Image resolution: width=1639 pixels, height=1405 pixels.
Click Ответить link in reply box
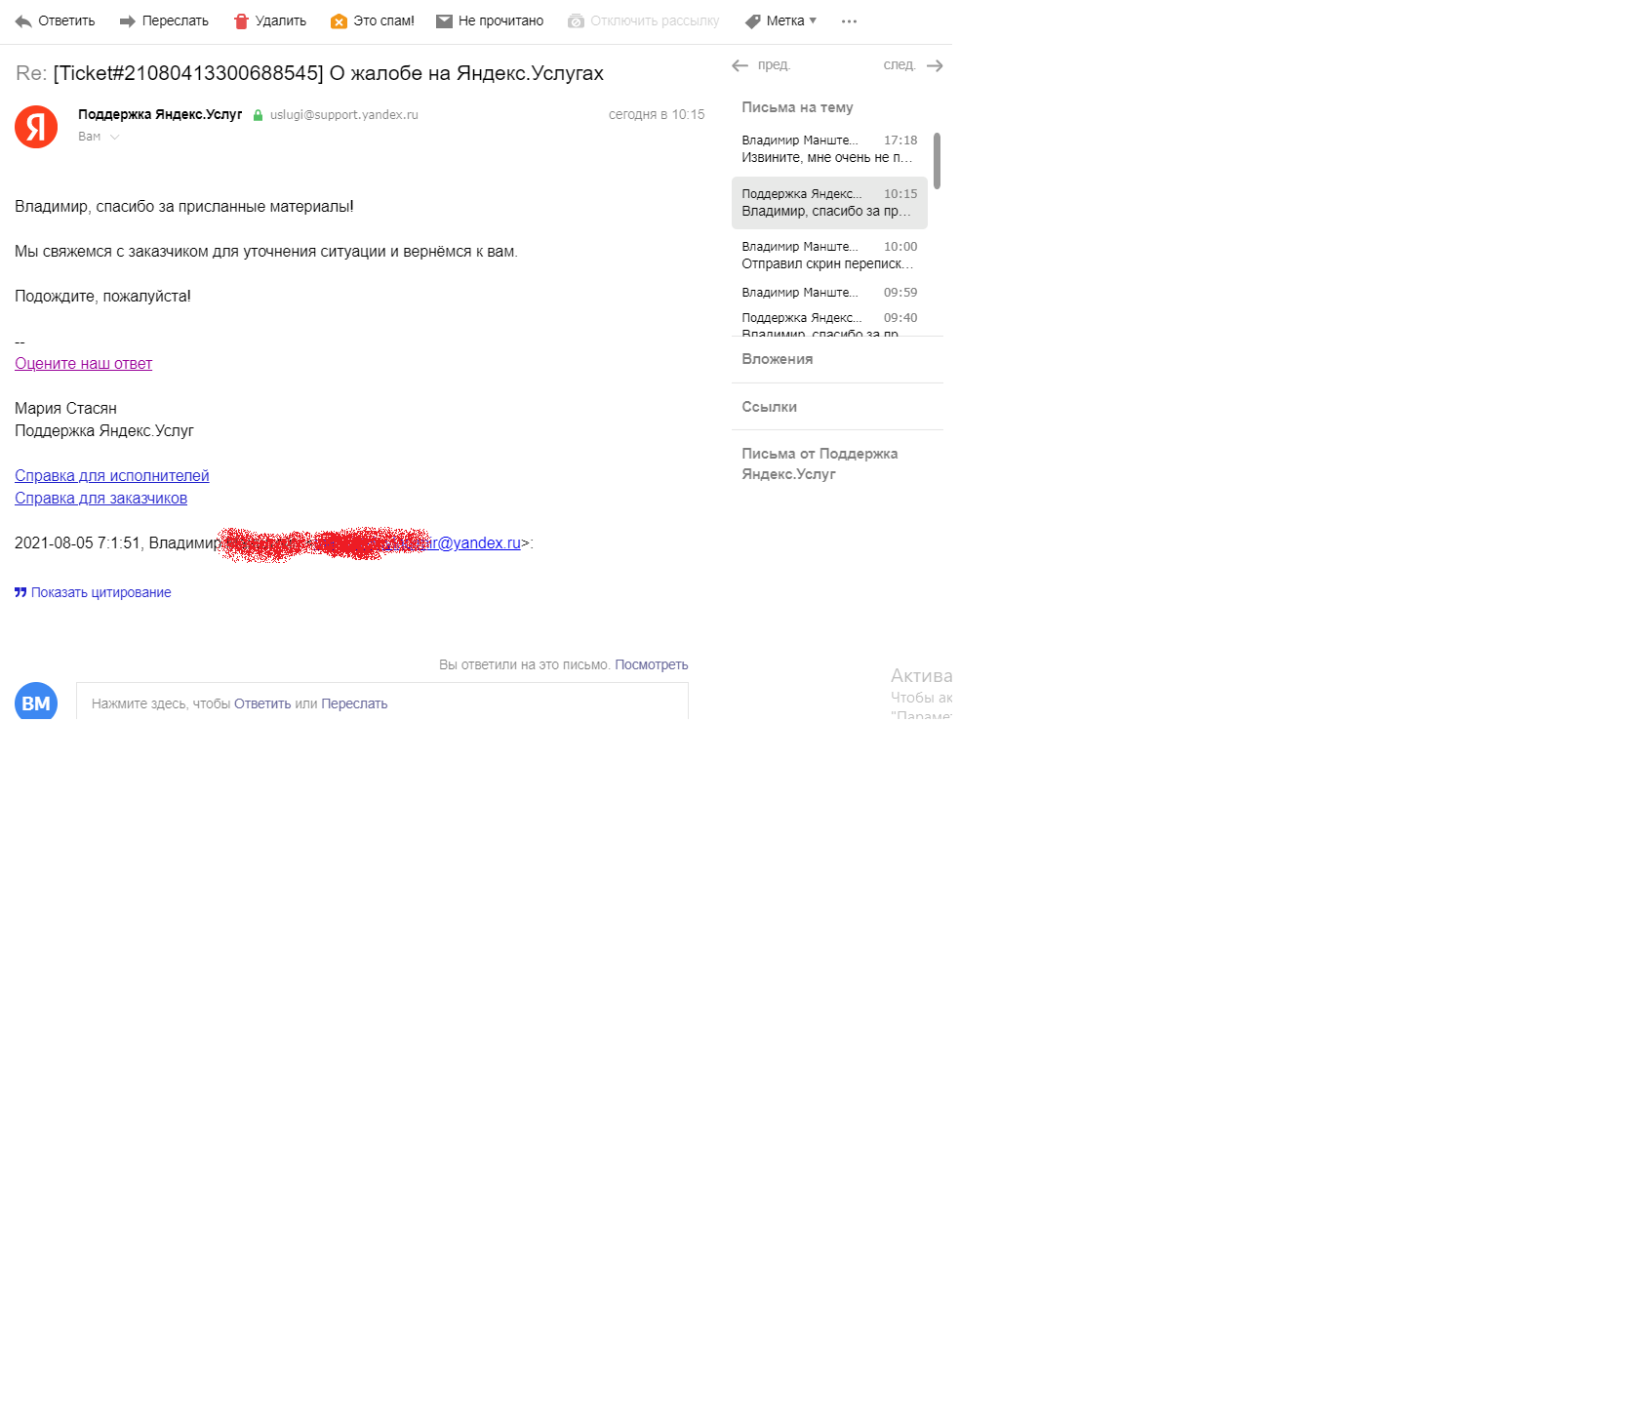(x=262, y=703)
